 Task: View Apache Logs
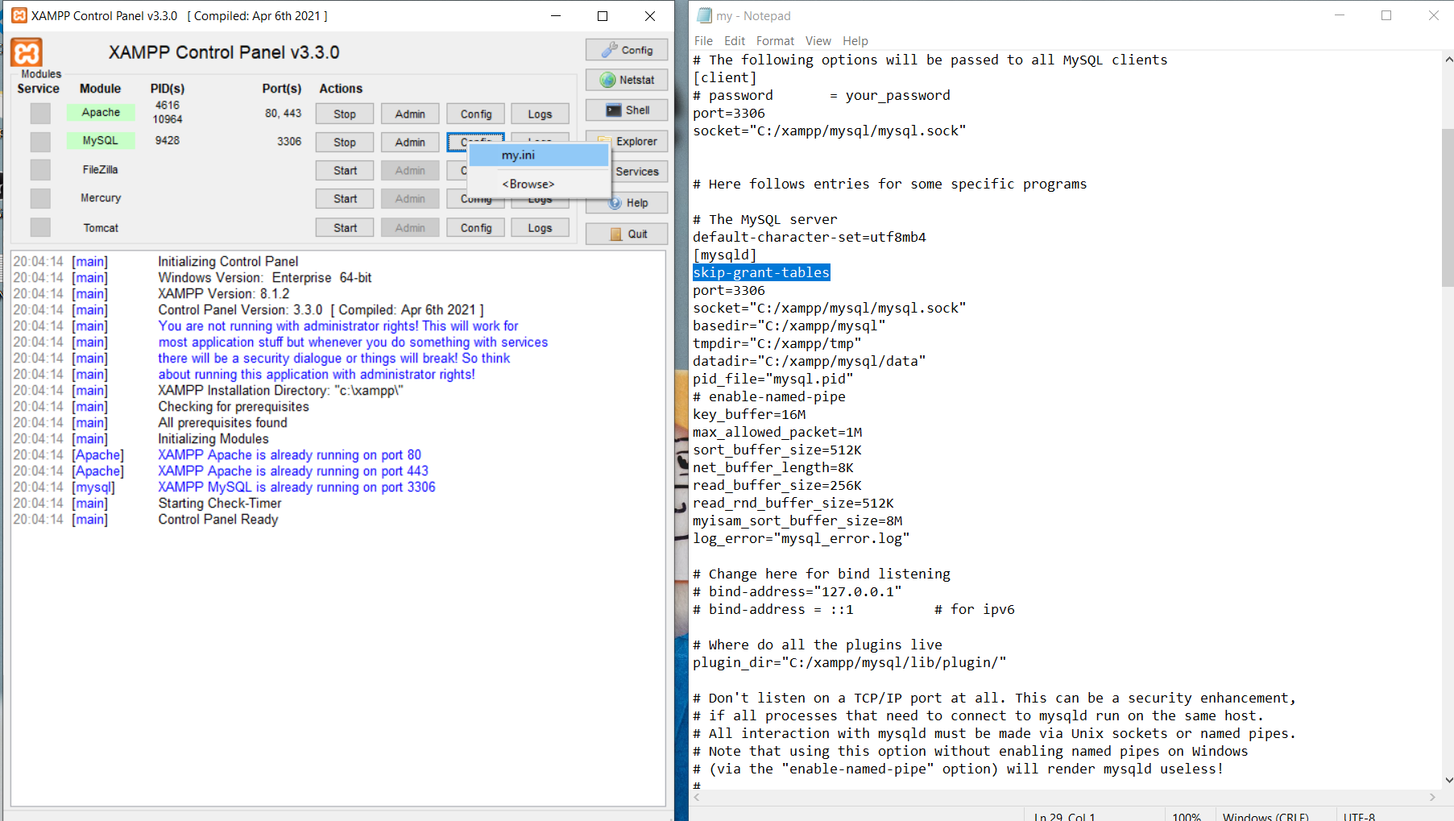click(540, 114)
